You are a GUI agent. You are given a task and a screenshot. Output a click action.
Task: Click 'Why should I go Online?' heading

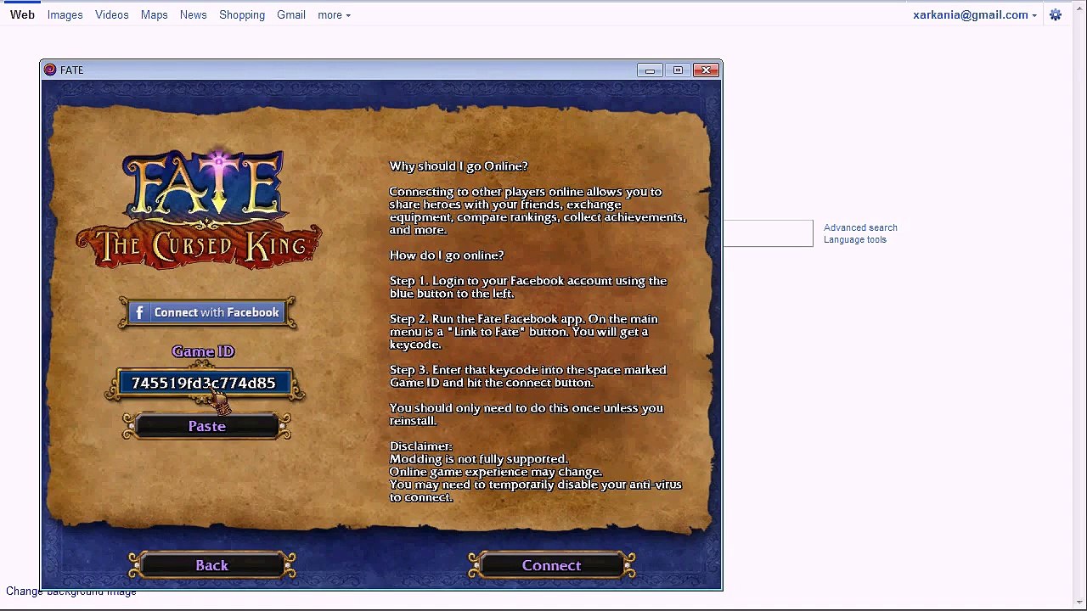(459, 166)
